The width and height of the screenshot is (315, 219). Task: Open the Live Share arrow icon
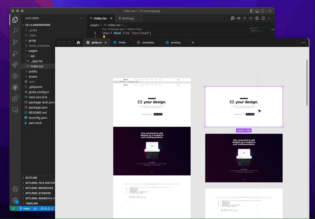(15, 65)
